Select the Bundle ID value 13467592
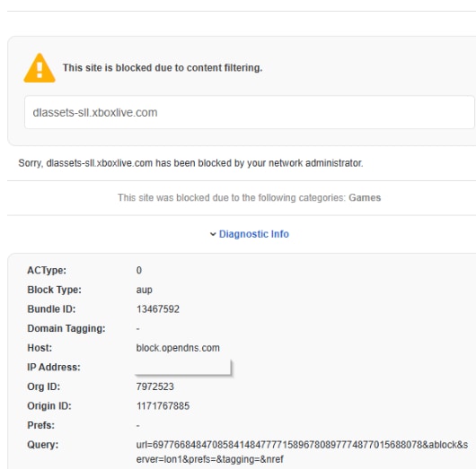 pos(158,308)
